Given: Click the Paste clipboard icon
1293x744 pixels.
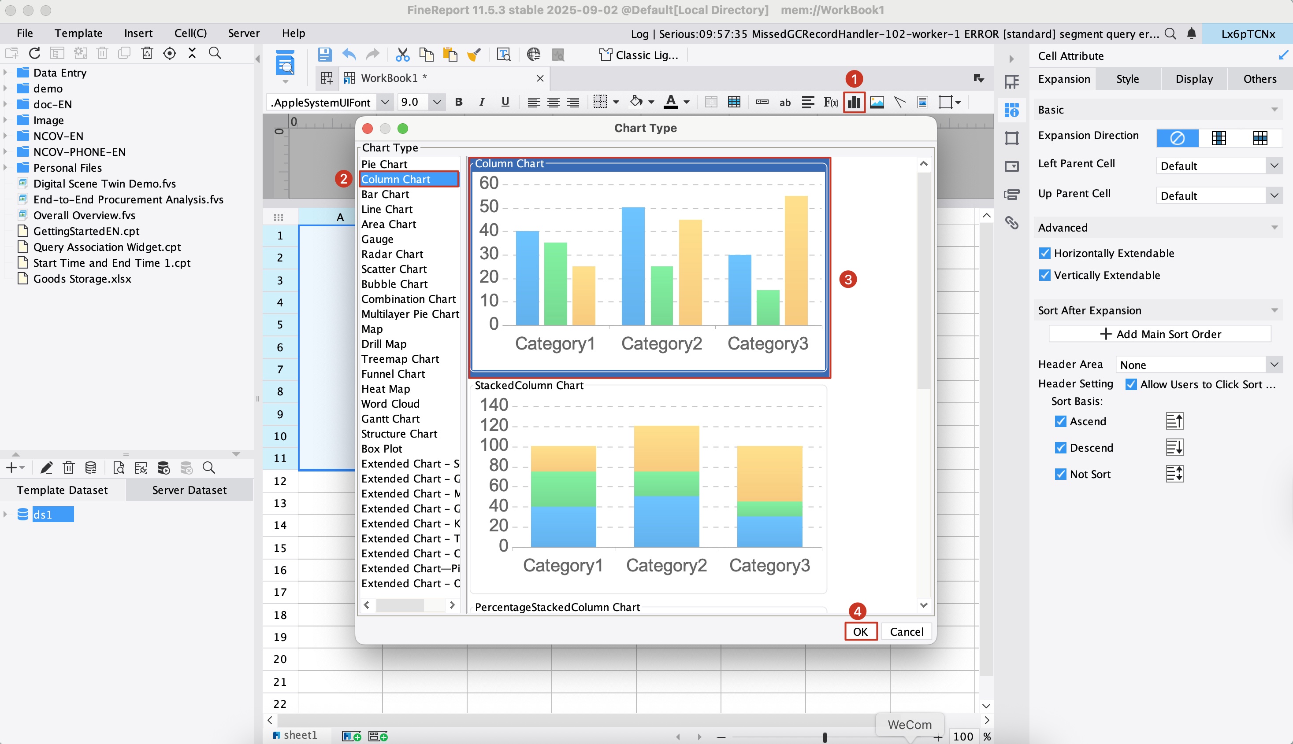Looking at the screenshot, I should pyautogui.click(x=450, y=54).
